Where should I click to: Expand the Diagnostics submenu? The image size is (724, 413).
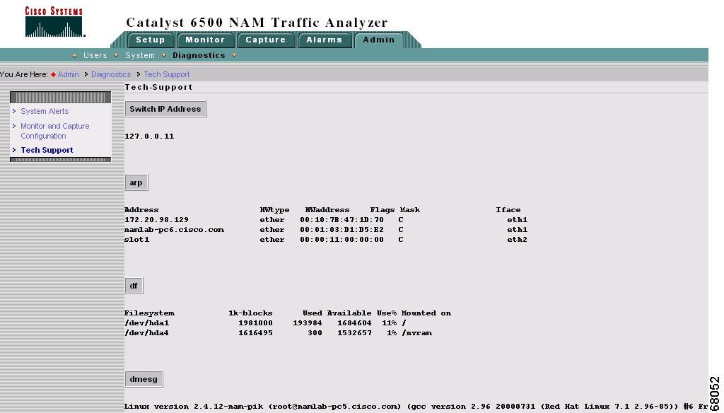199,55
